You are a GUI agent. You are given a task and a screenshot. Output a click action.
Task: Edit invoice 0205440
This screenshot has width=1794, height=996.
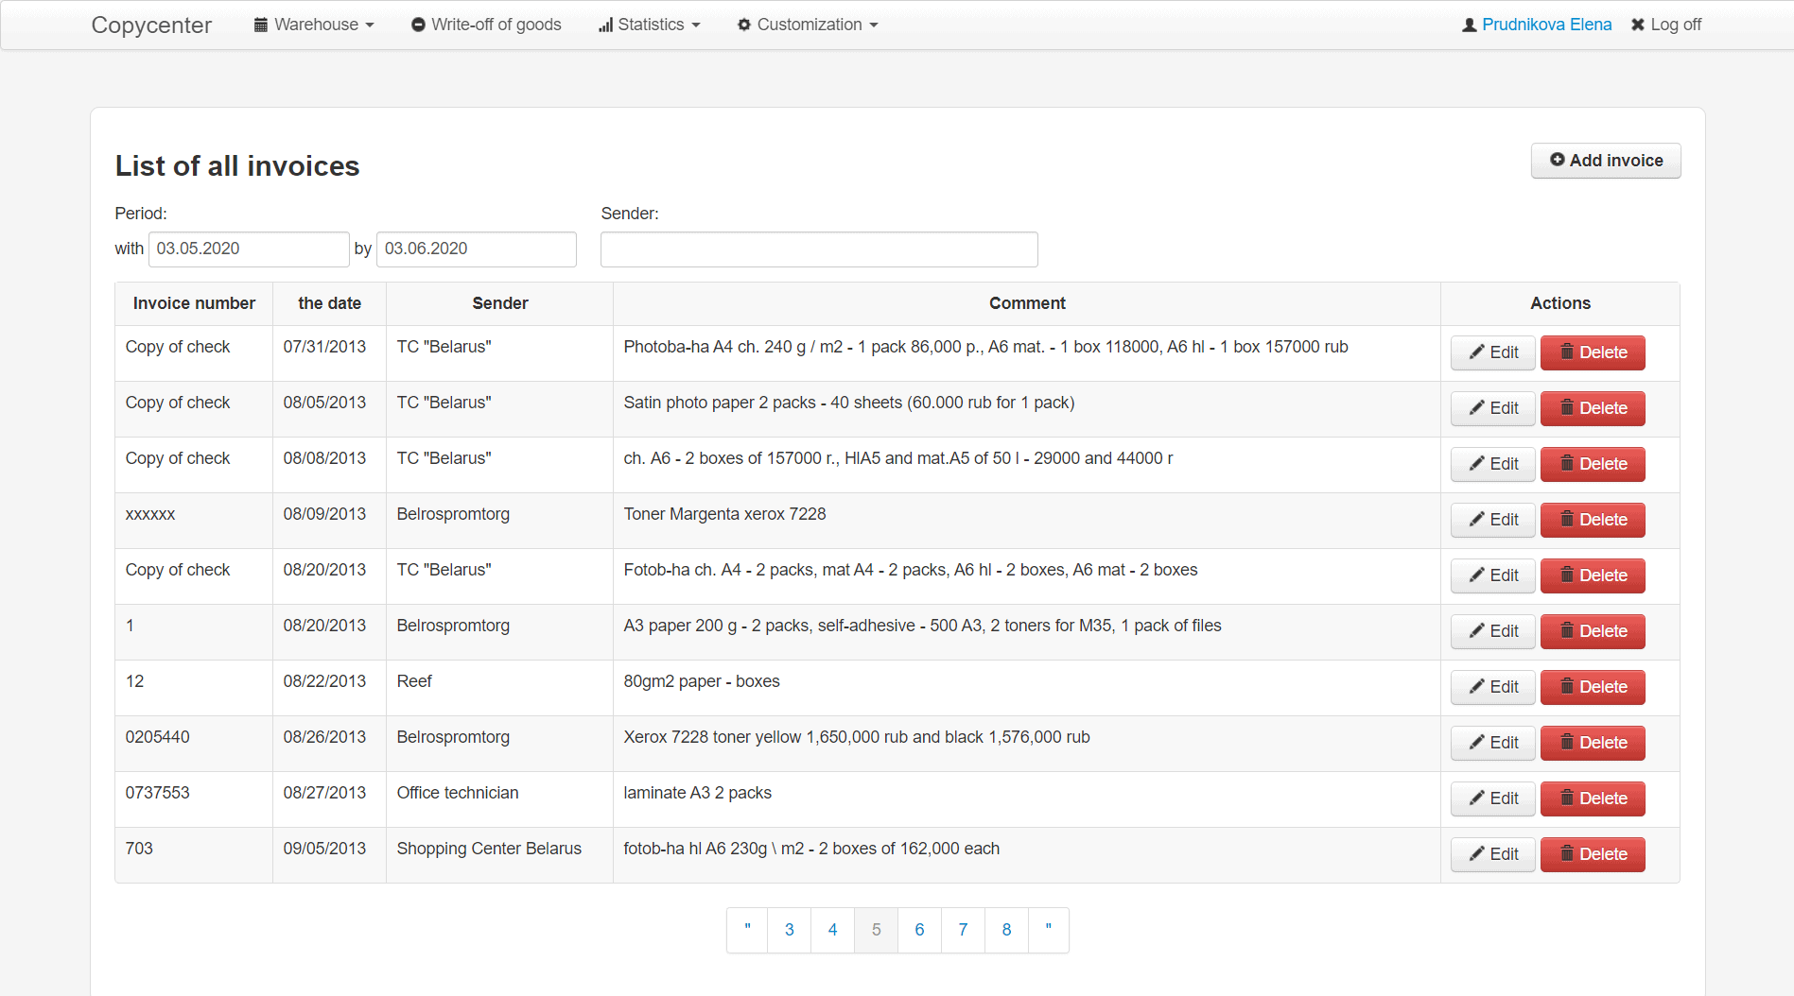click(1493, 744)
